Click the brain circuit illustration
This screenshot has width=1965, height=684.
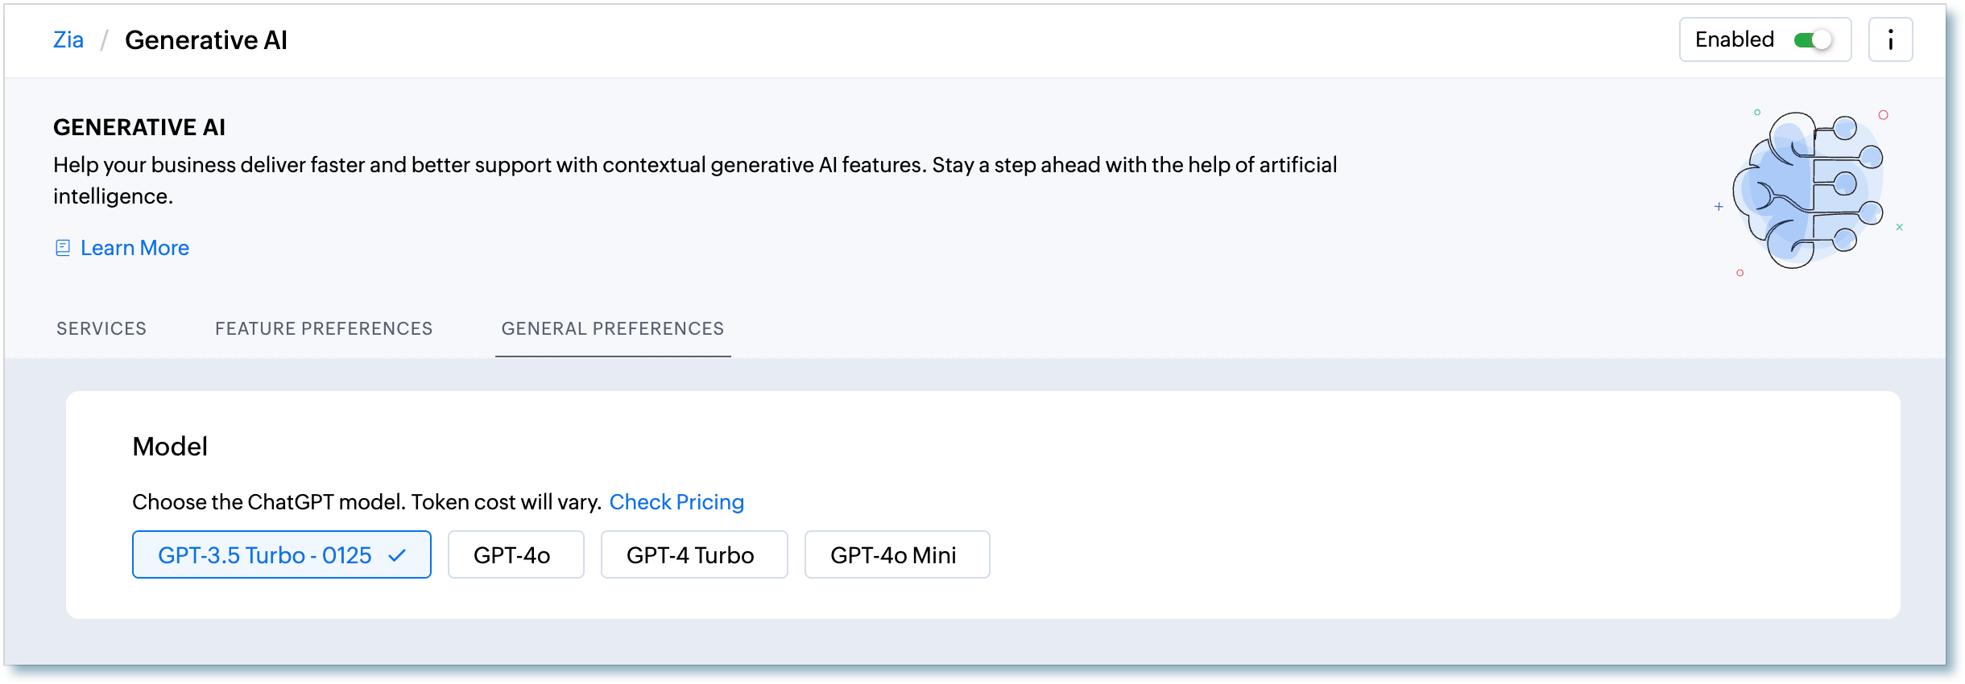tap(1809, 191)
